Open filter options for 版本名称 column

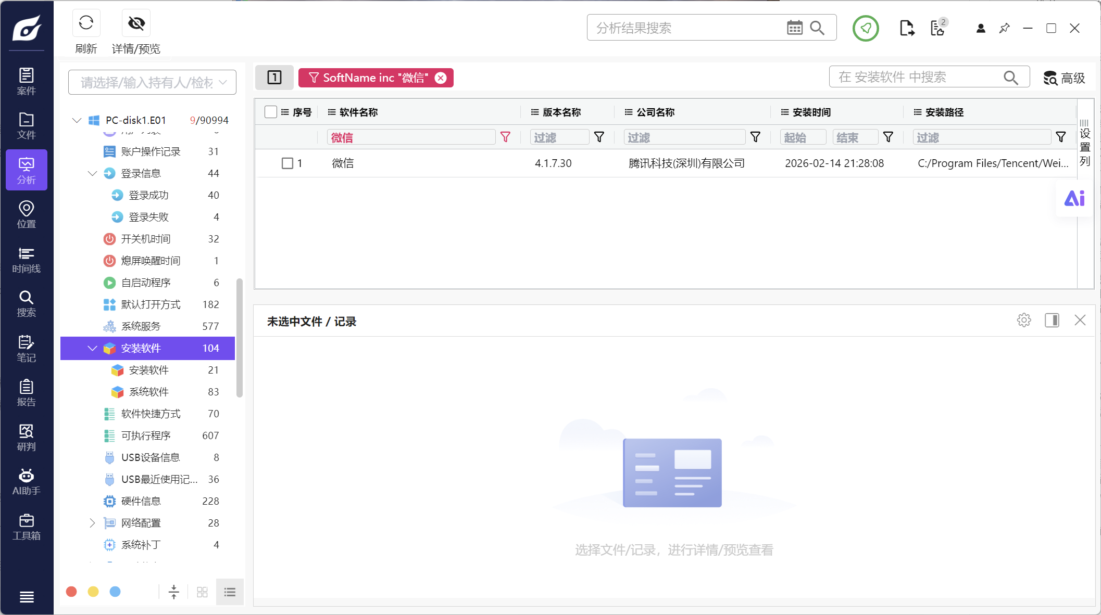pyautogui.click(x=599, y=137)
